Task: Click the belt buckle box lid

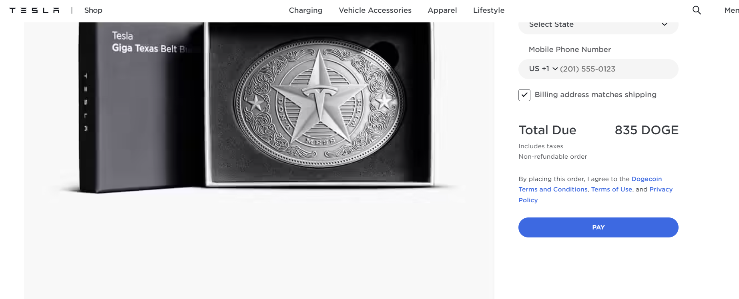Action: coord(142,108)
